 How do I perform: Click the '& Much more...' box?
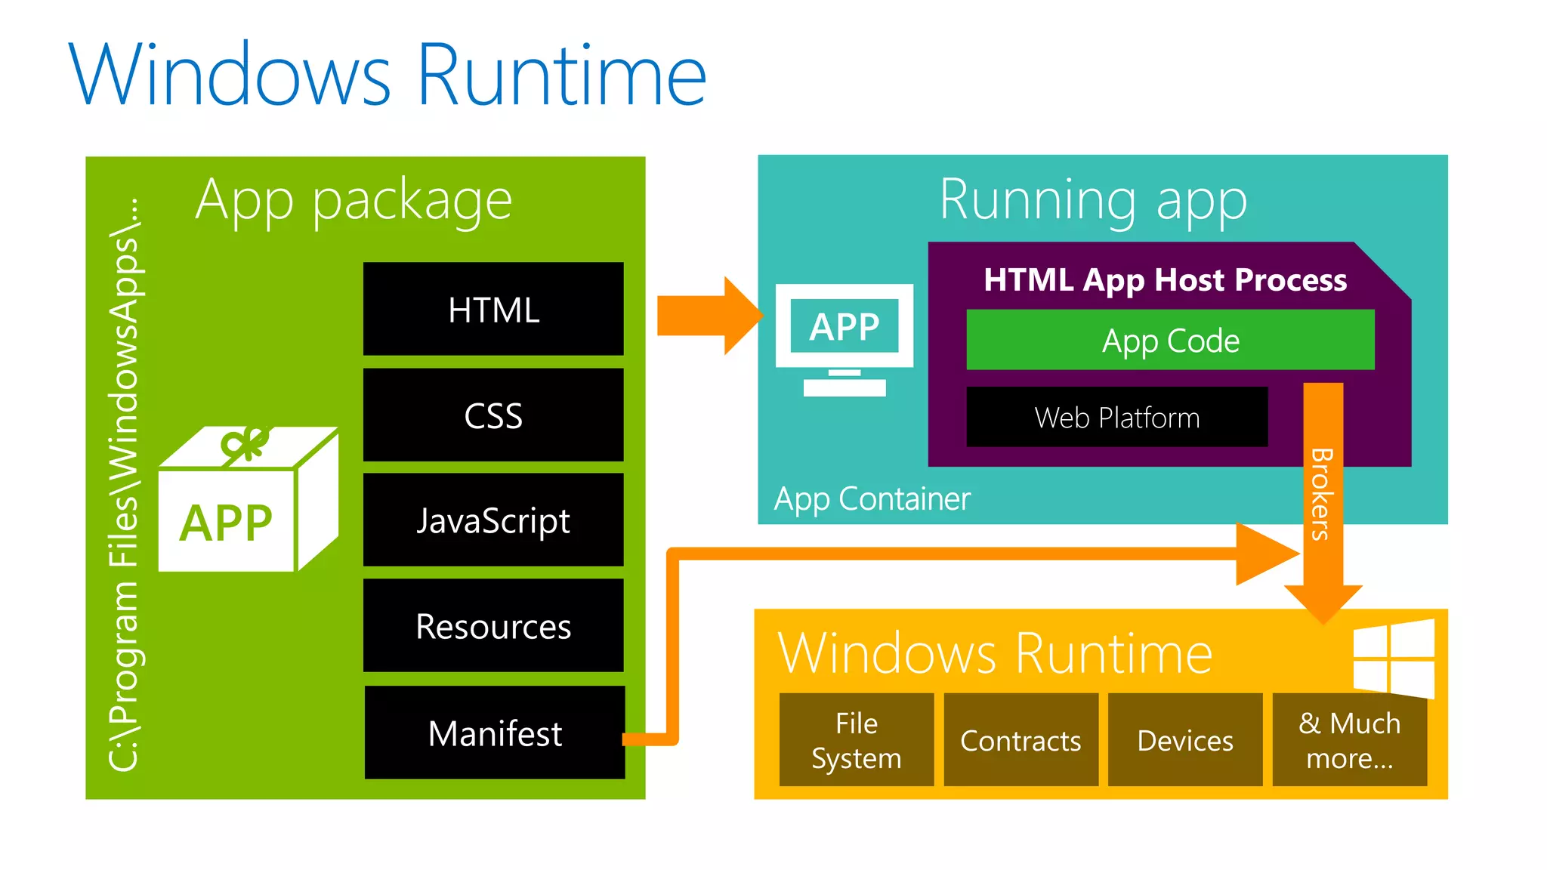(x=1349, y=740)
